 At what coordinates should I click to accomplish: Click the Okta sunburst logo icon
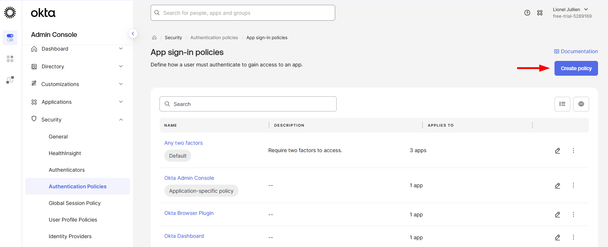pos(10,13)
